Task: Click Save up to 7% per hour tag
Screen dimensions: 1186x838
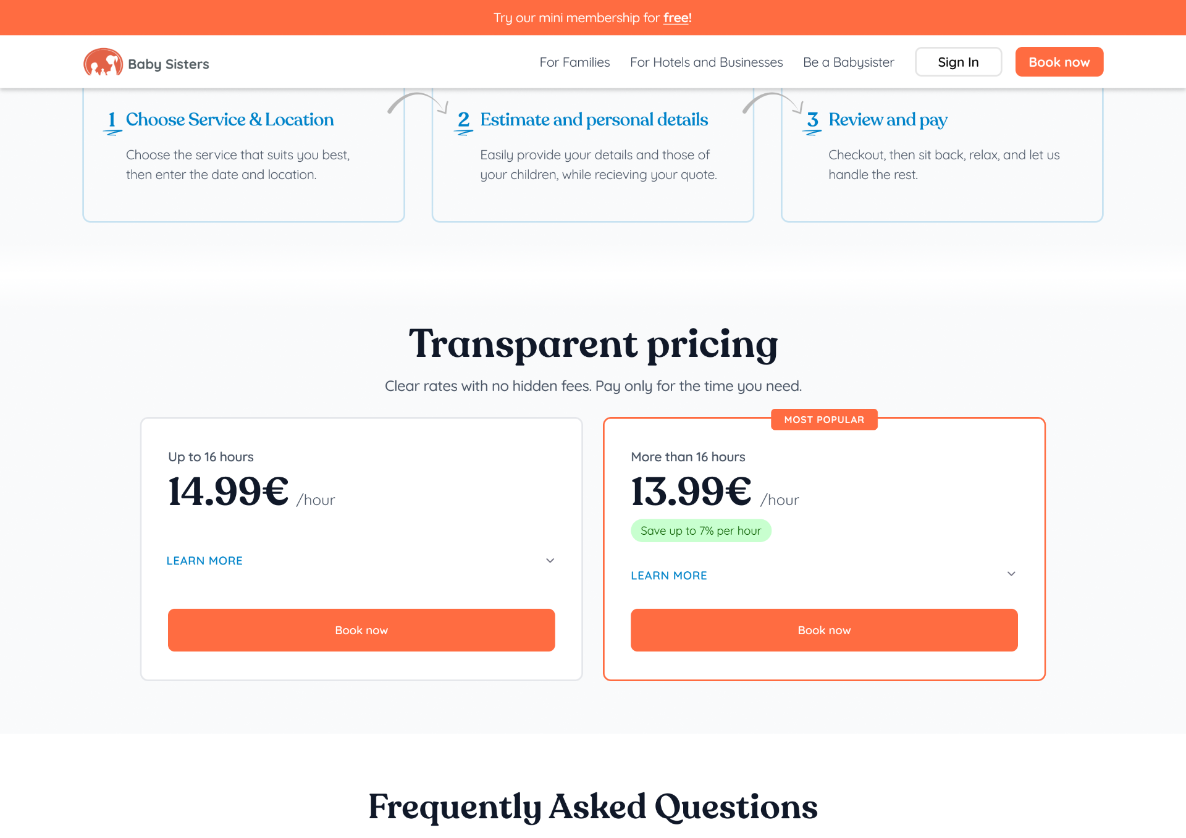Action: (701, 530)
